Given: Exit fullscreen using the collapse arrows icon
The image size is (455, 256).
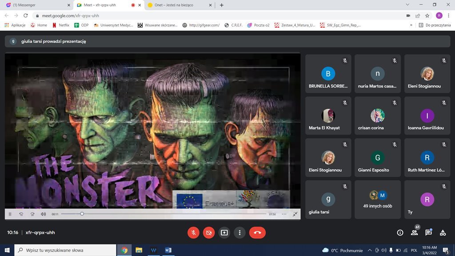Looking at the screenshot, I should pos(295,214).
